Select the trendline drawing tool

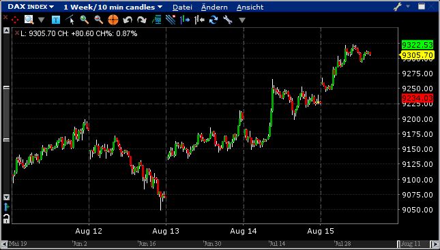pyautogui.click(x=70, y=20)
